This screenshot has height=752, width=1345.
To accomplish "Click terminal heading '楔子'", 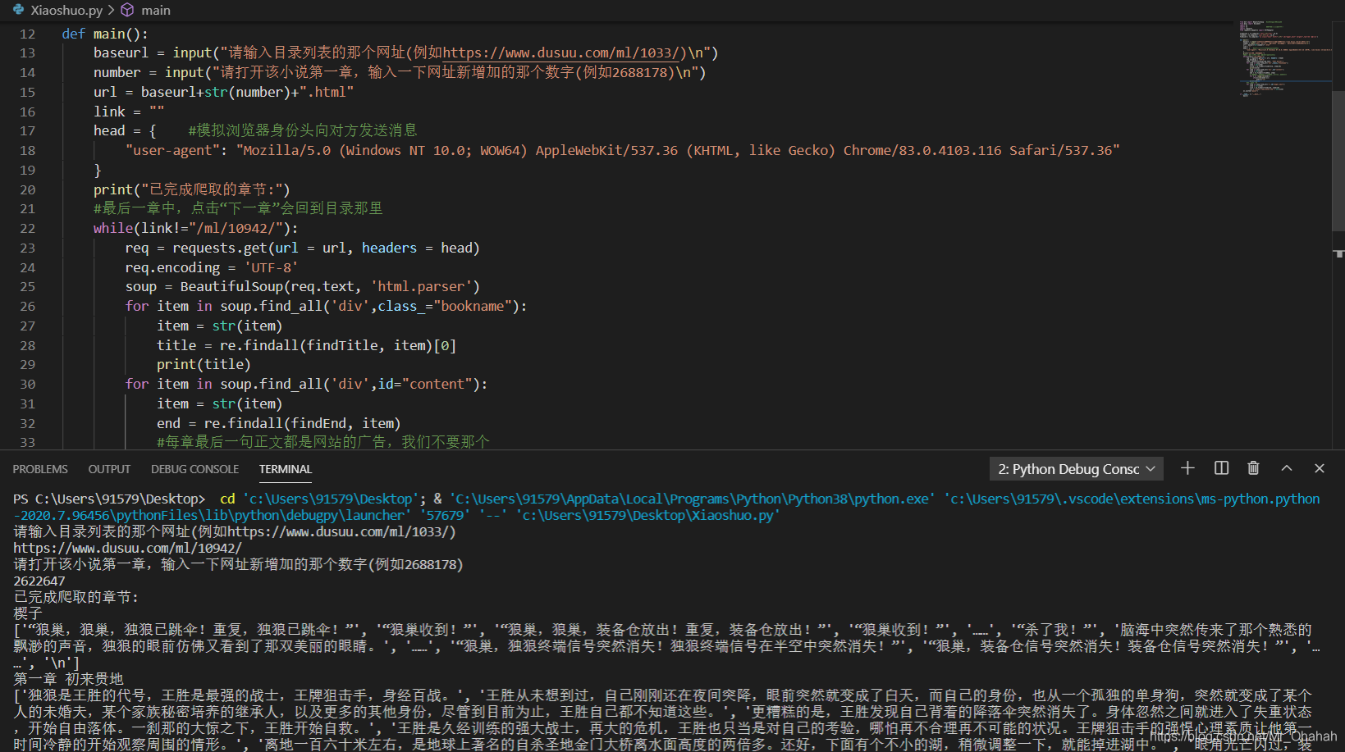I will [x=28, y=613].
